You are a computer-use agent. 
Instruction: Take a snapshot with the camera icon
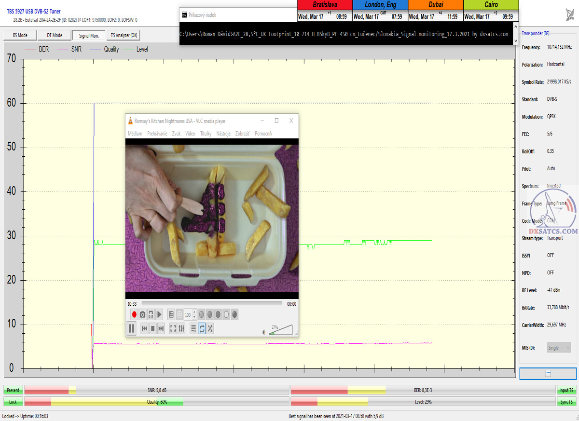pos(142,315)
